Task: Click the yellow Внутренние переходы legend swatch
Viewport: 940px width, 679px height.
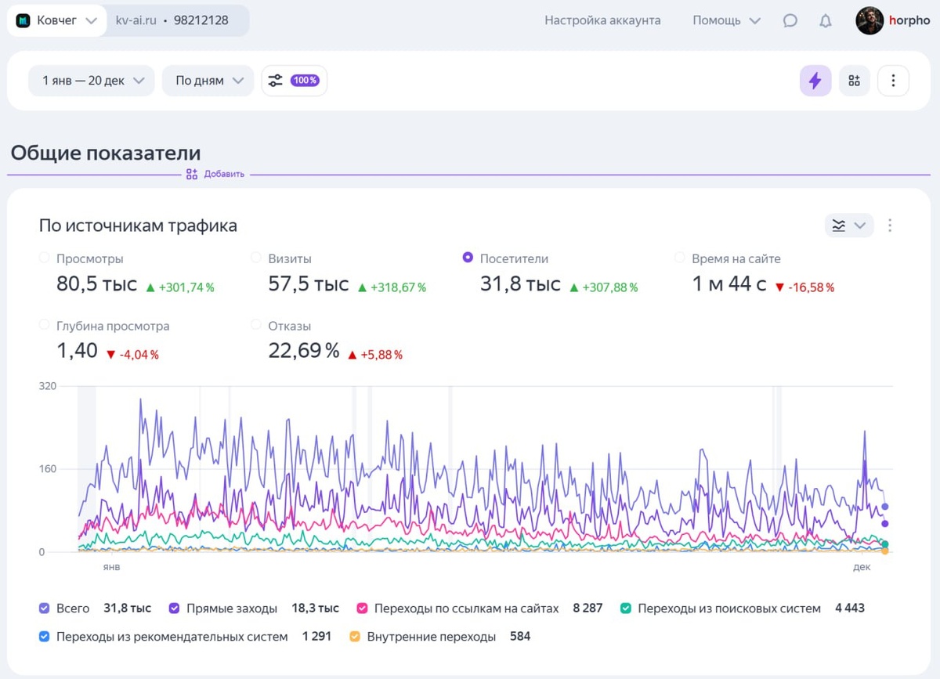Action: click(355, 637)
